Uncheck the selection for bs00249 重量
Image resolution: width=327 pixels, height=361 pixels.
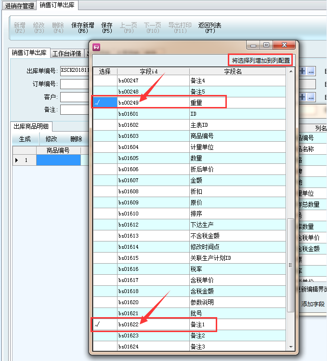pyautogui.click(x=105, y=102)
